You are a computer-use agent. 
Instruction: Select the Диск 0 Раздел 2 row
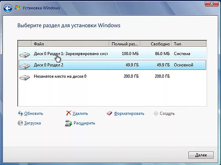(x=112, y=65)
